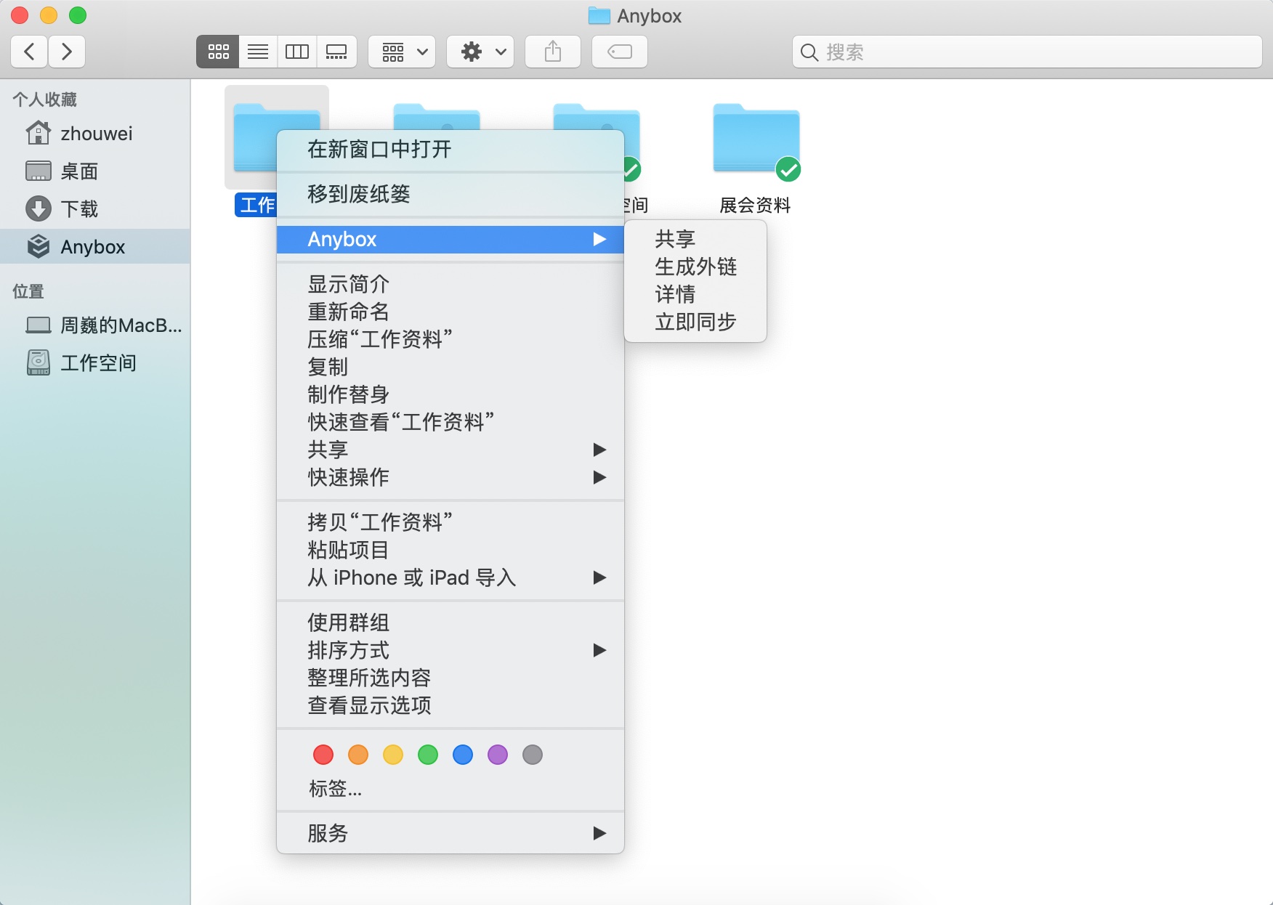Choose 标签... from context menu
The width and height of the screenshot is (1273, 905).
coord(336,788)
